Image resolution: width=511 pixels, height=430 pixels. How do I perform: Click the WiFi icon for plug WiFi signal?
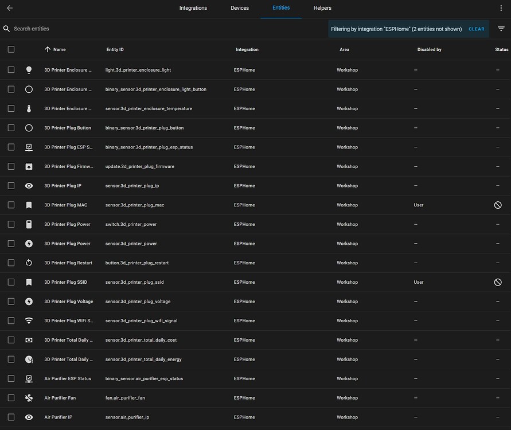(29, 320)
